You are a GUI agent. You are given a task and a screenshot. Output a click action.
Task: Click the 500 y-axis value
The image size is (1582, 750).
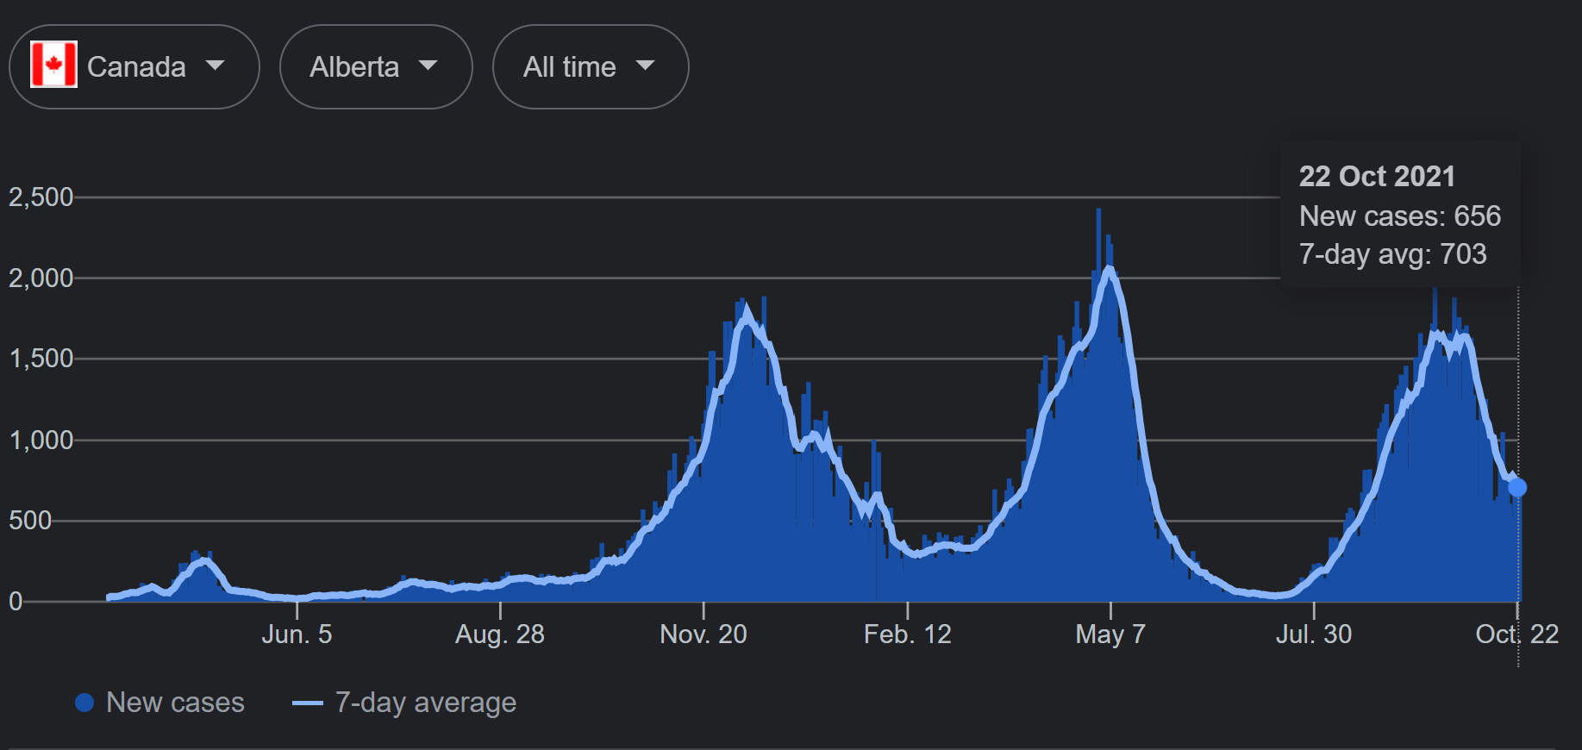point(30,521)
